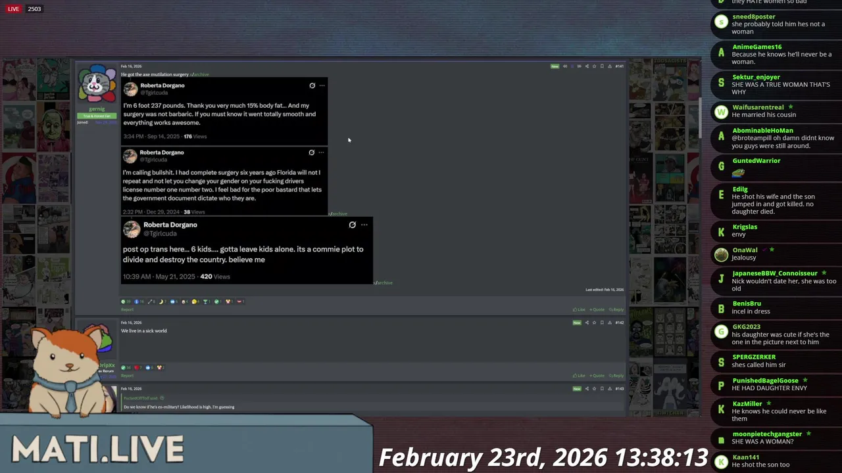The height and width of the screenshot is (473, 842).
Task: Click chat user GuntedWarrior
Action: pos(756,160)
